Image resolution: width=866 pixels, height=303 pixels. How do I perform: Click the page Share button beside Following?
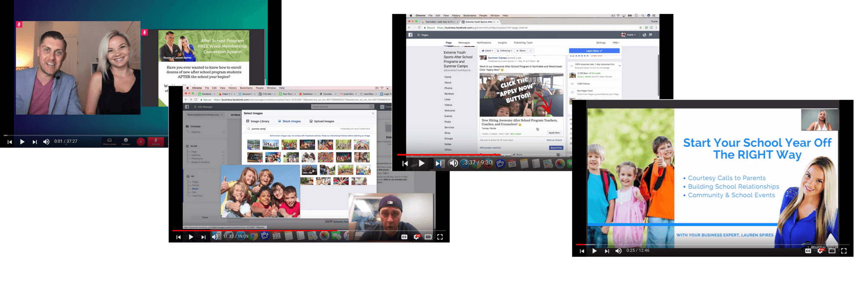[521, 51]
